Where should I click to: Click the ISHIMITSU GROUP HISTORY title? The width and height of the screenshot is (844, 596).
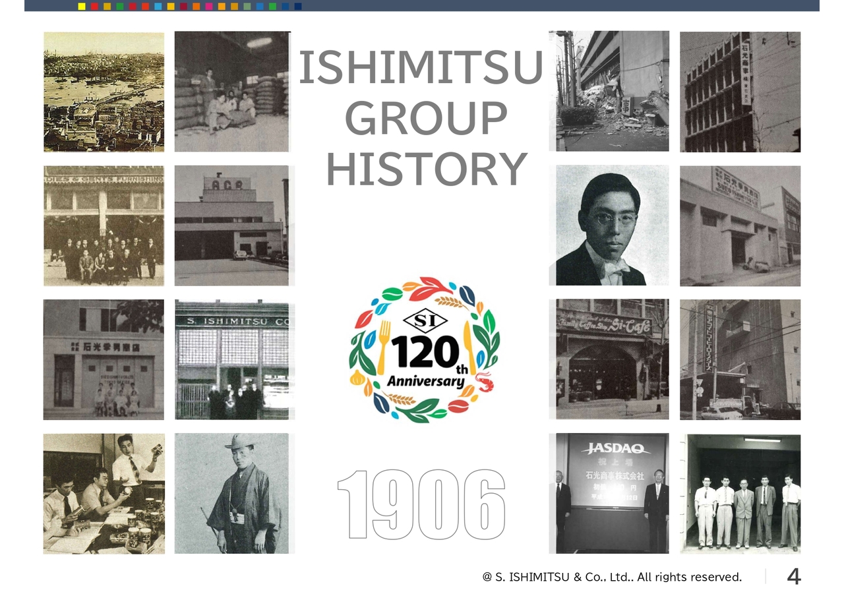(x=422, y=119)
